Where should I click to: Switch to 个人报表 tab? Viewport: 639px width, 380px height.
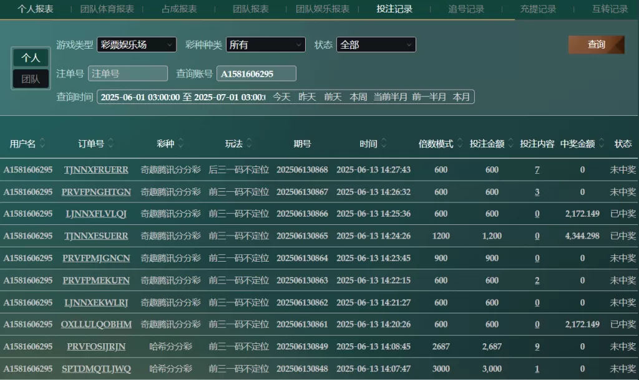point(36,9)
